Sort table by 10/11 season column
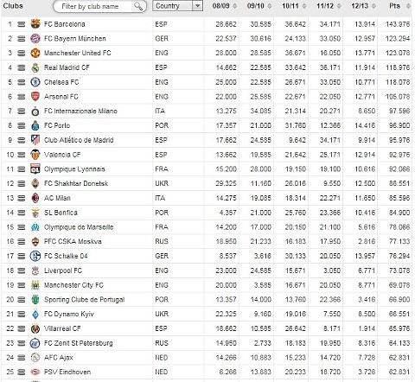415x382 pixels. point(294,6)
